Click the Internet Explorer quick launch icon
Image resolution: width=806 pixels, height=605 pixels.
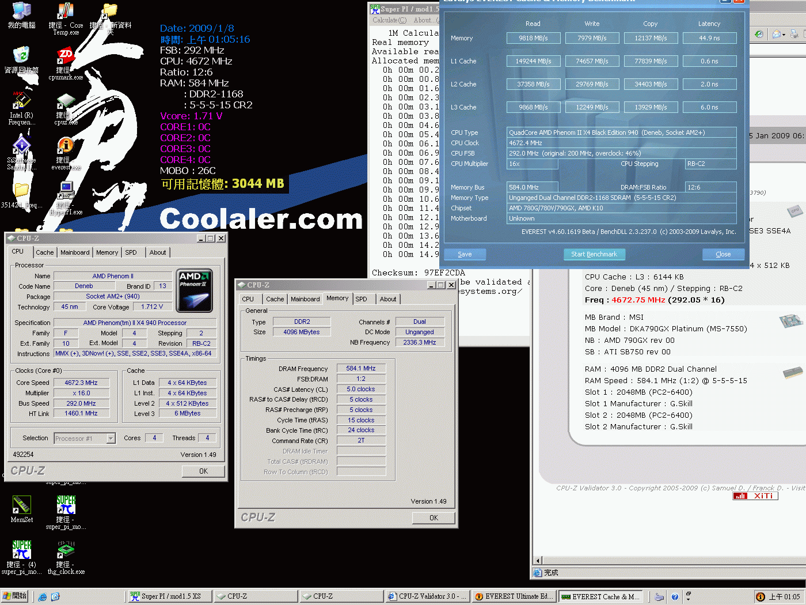(x=43, y=597)
